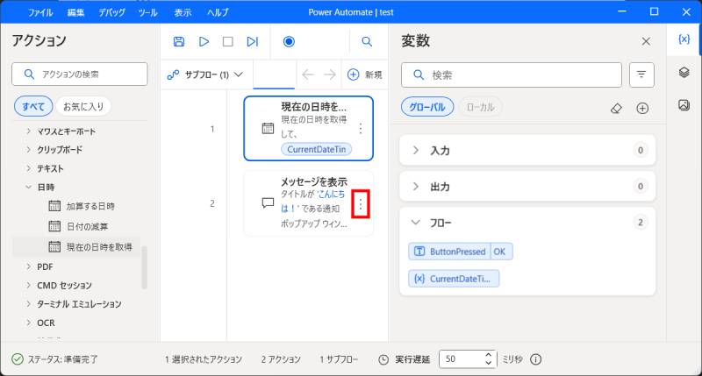The height and width of the screenshot is (376, 702).
Task: Open the images sidebar icon
Action: [x=684, y=105]
